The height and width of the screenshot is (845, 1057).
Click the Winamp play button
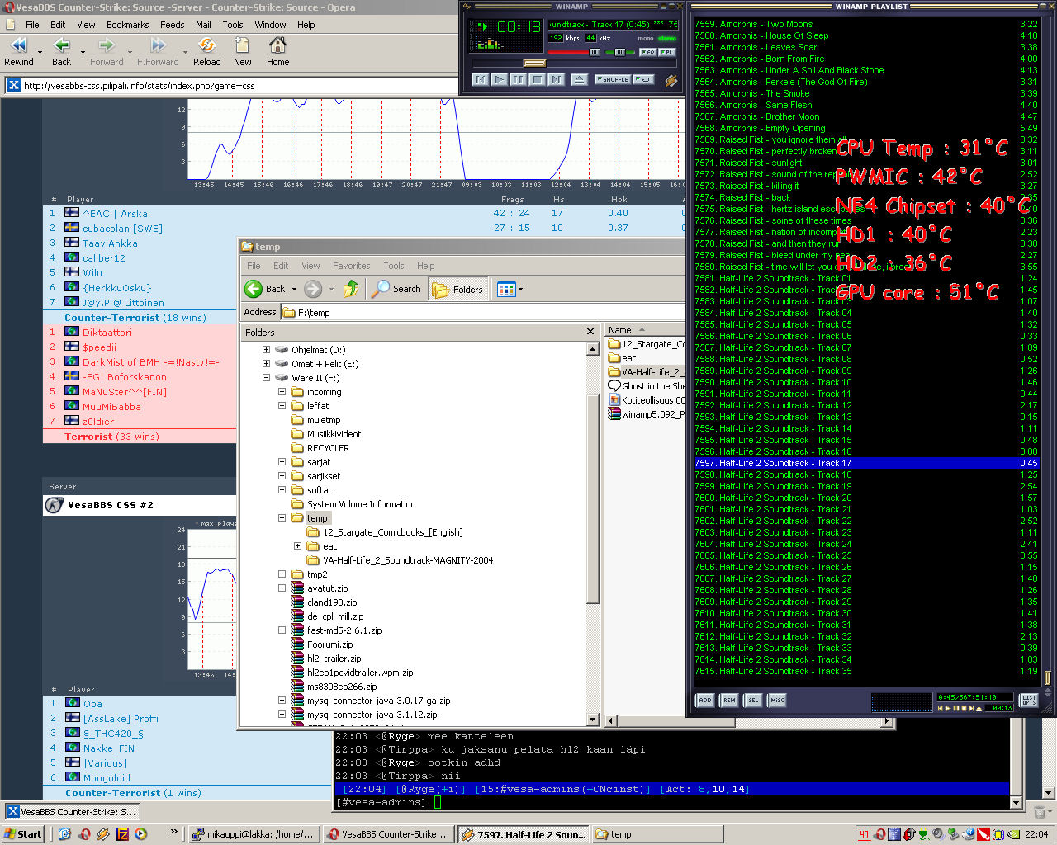point(500,80)
